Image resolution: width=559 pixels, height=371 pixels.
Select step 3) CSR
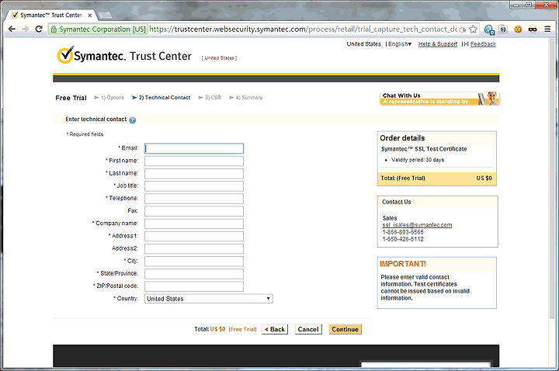(213, 98)
